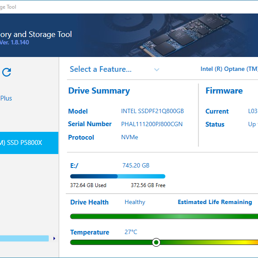Viewport: 258px width, 258px height.
Task: Click the Estimated Life Remaining label
Action: [215, 202]
